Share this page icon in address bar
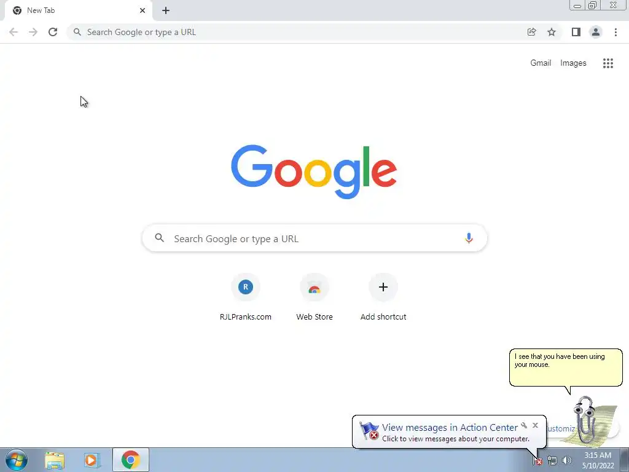Viewport: 629px width, 472px height. pos(531,32)
